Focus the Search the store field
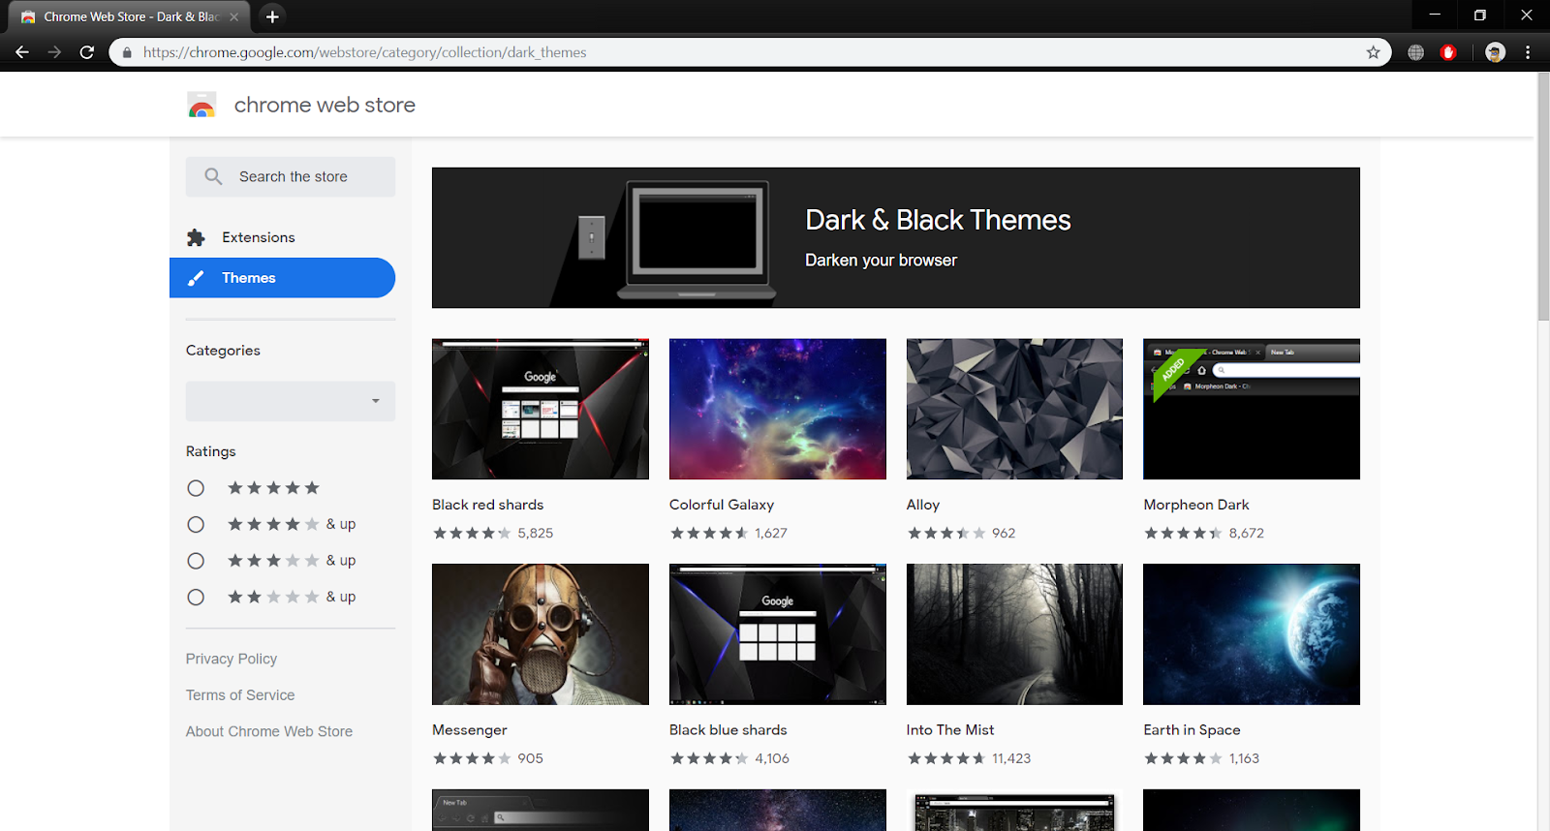The image size is (1550, 831). click(291, 176)
